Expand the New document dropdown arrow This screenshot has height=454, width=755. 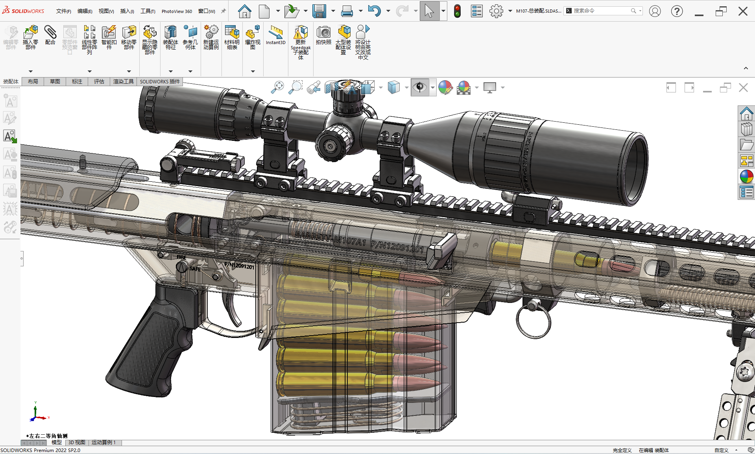click(x=278, y=11)
